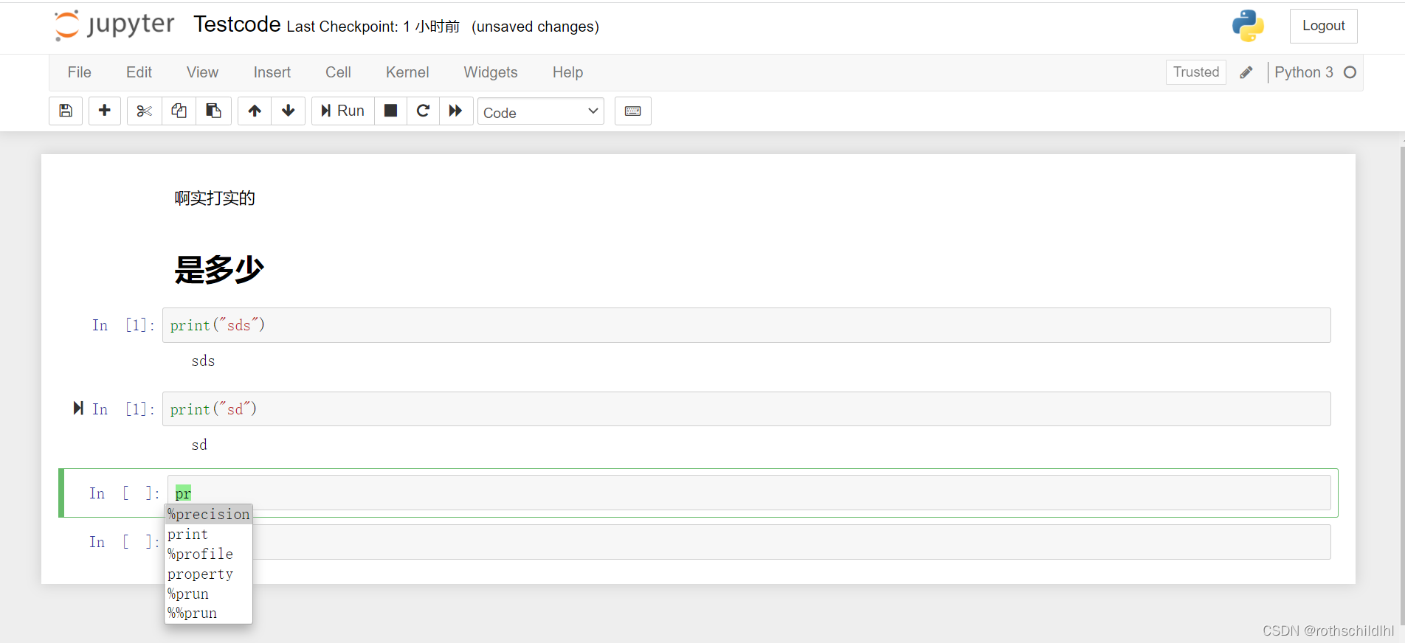Open the Widgets menu
The image size is (1405, 643).
click(x=491, y=72)
